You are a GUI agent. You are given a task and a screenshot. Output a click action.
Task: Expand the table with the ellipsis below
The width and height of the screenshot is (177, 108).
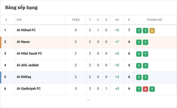coord(88,100)
